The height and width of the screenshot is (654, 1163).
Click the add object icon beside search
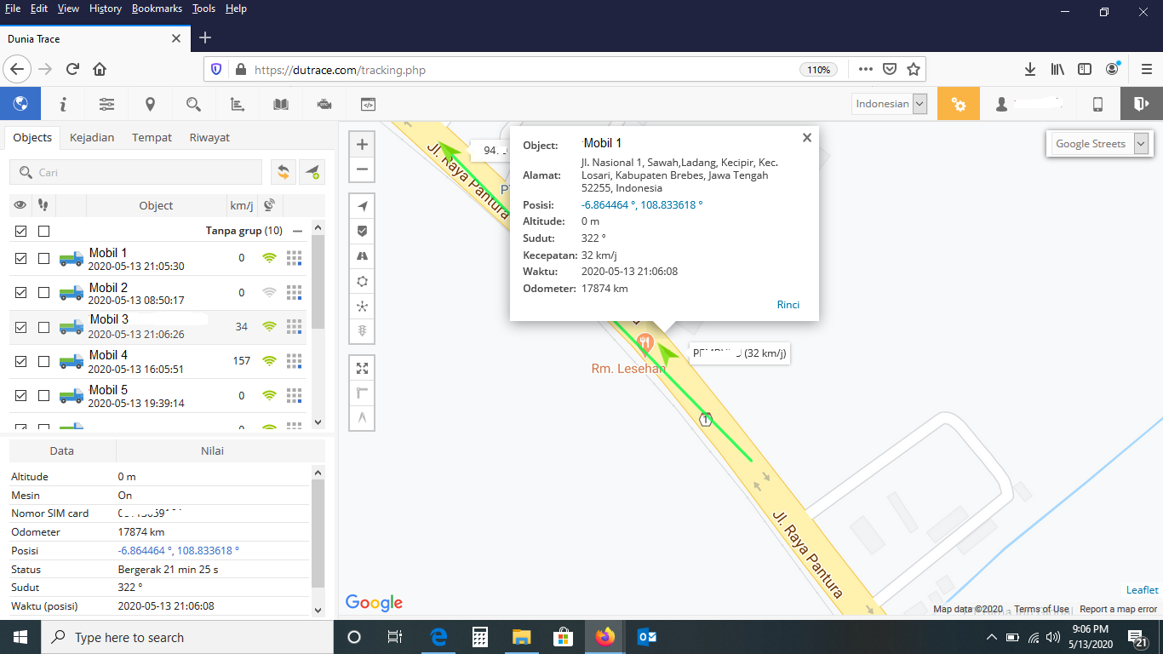tap(312, 172)
